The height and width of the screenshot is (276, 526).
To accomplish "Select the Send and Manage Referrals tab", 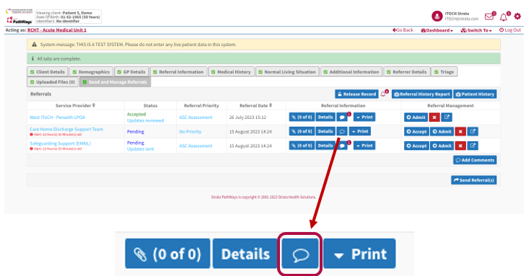I will [x=115, y=81].
